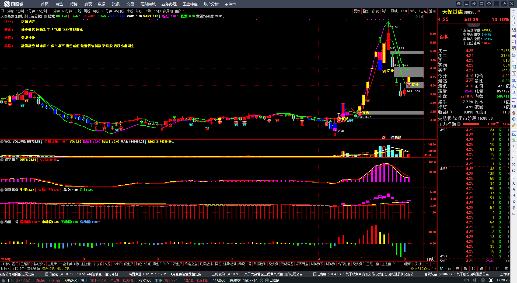Click the +自选 add to watchlist button

[423, 11]
